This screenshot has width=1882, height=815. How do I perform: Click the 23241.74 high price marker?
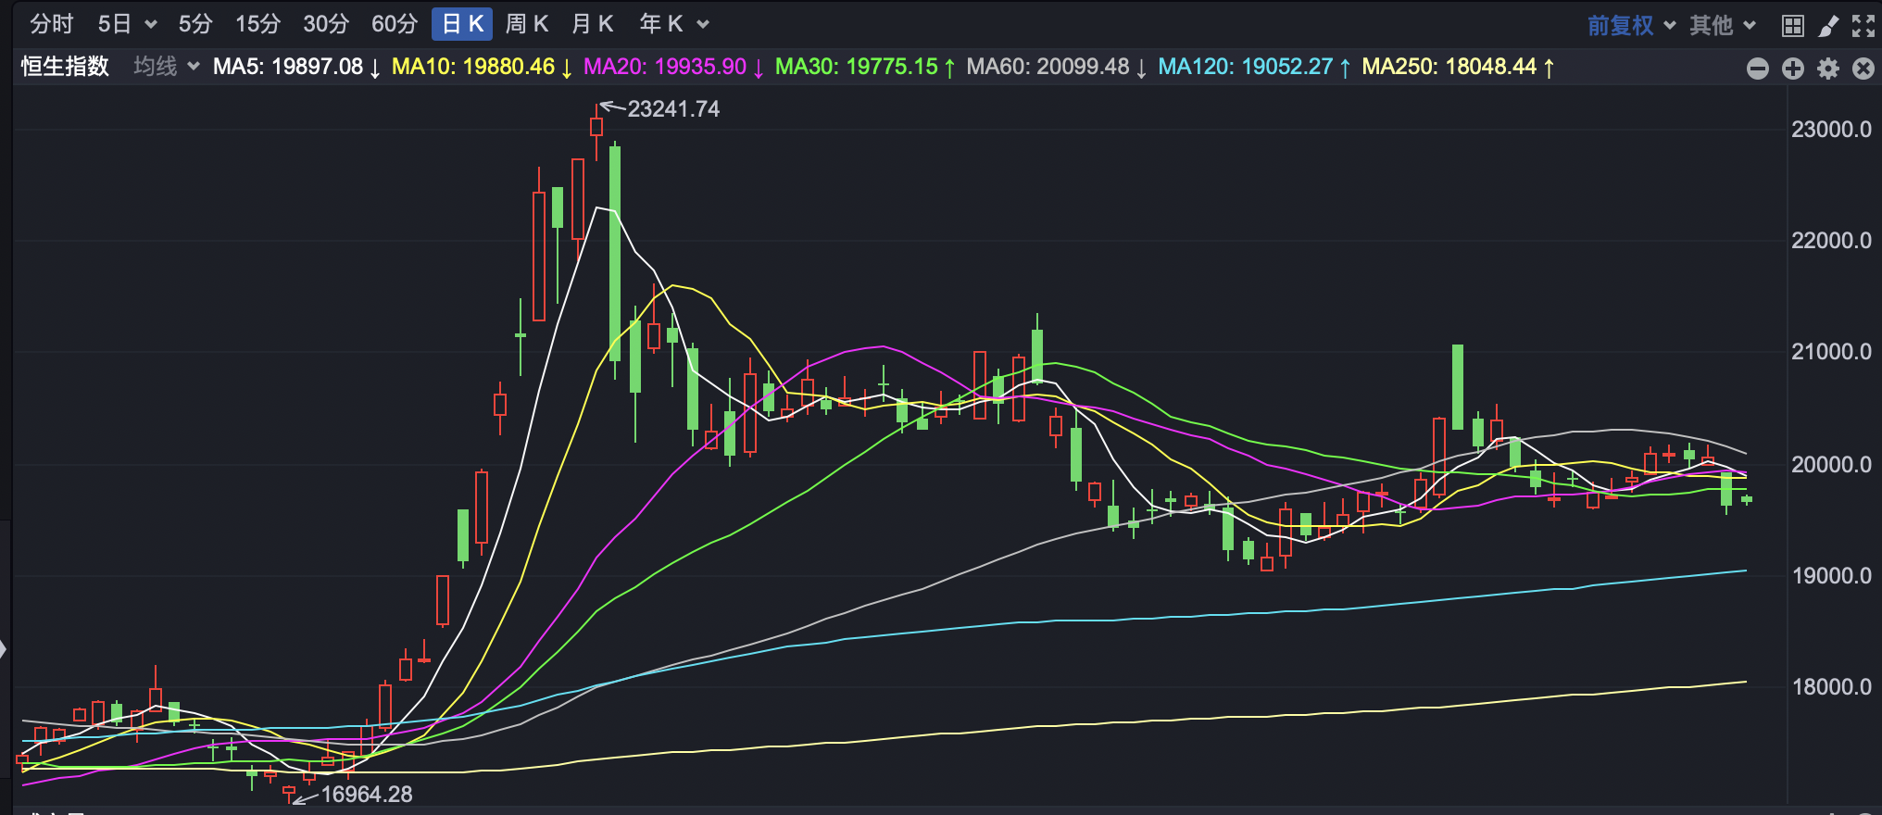[672, 109]
